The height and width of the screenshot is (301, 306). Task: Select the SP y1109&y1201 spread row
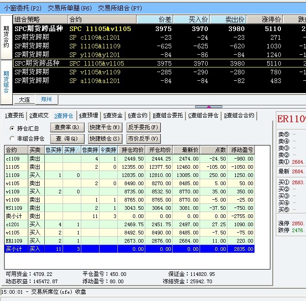pos(159,55)
